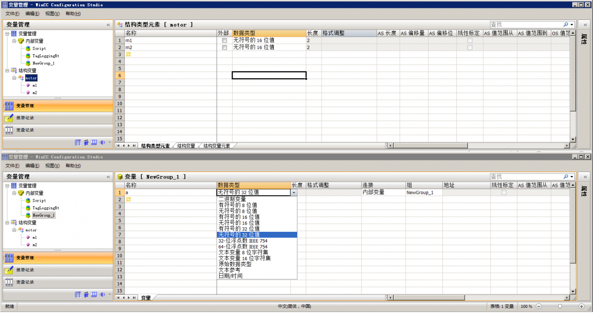
Task: Click the 变量记录 icon in lower navigation bar
Action: [x=9, y=282]
